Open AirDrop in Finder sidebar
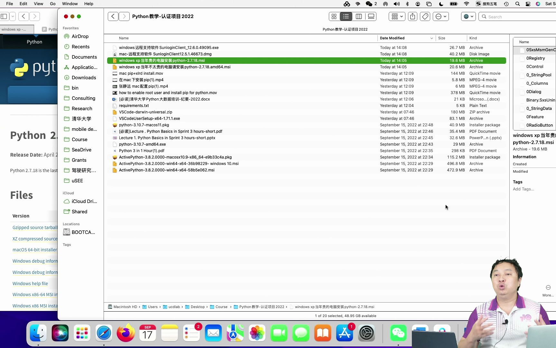This screenshot has height=348, width=556. 80,36
